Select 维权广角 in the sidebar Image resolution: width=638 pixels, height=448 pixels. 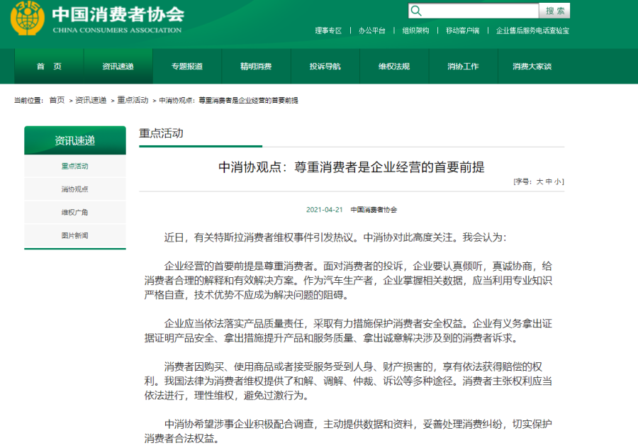[x=74, y=212]
